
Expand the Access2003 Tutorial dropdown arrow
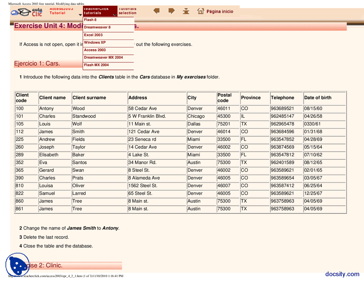pyautogui.click(x=80, y=15)
